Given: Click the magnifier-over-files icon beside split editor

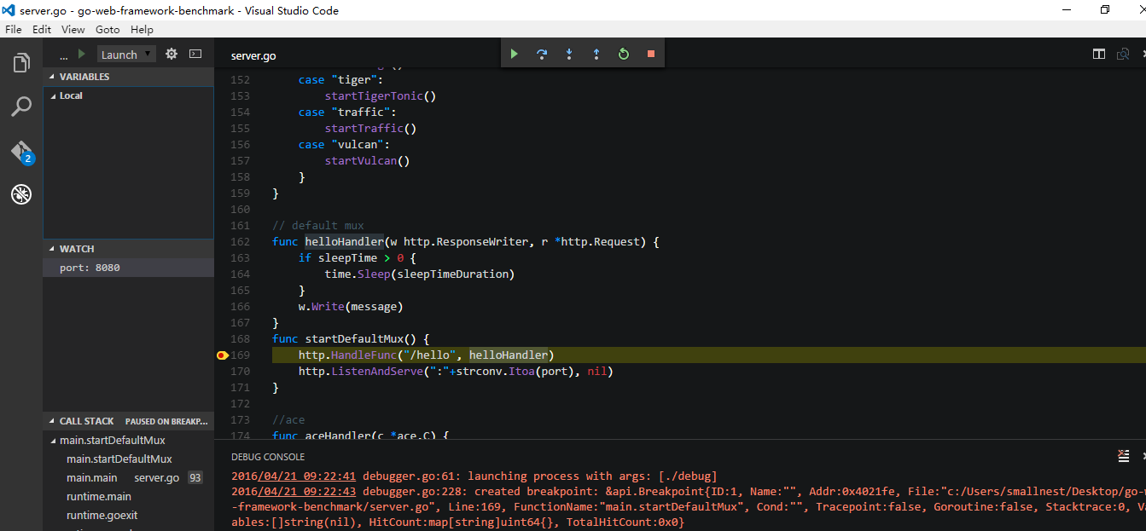Looking at the screenshot, I should coord(1123,54).
